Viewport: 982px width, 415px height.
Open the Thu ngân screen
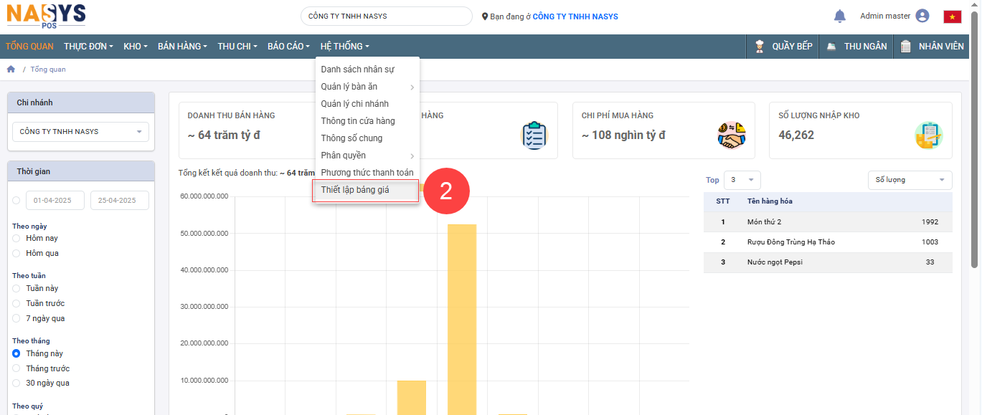pyautogui.click(x=856, y=47)
